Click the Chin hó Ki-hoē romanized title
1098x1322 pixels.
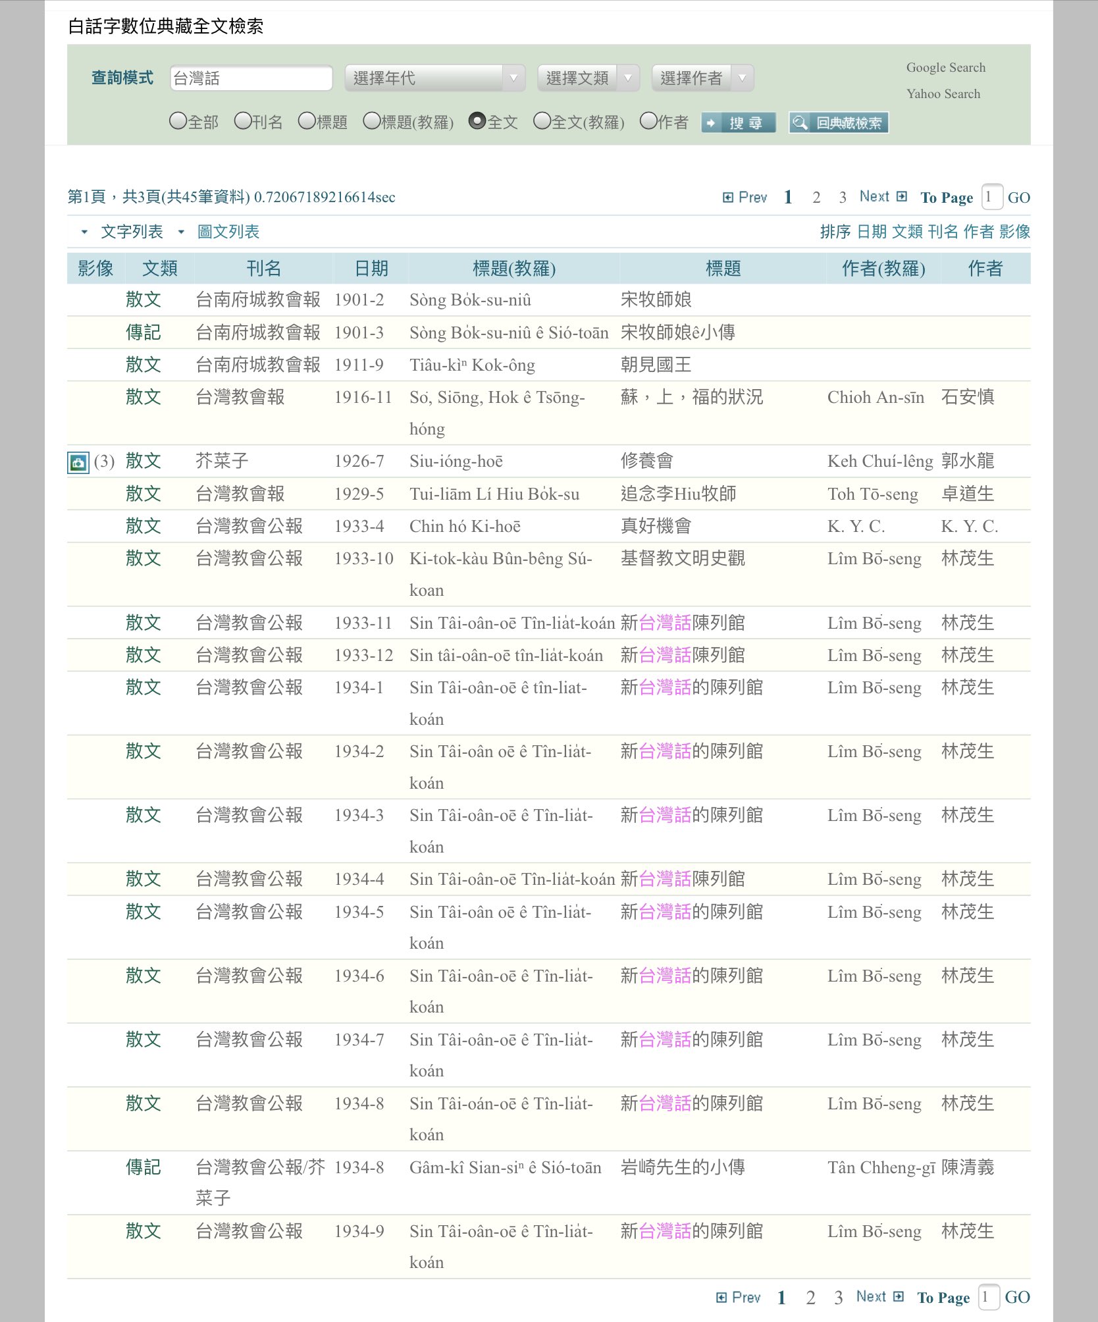click(465, 527)
